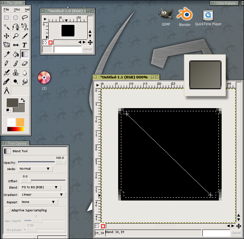Click the foreground color swatch
Image resolution: width=244 pixels, height=239 pixels.
pyautogui.click(x=12, y=103)
